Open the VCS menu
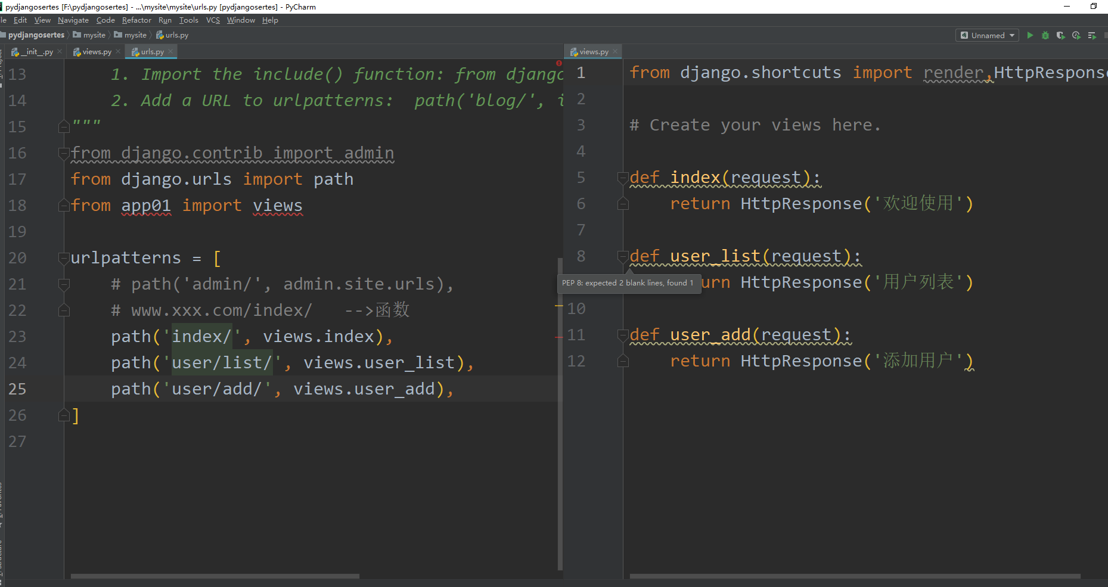The width and height of the screenshot is (1108, 587). click(213, 20)
